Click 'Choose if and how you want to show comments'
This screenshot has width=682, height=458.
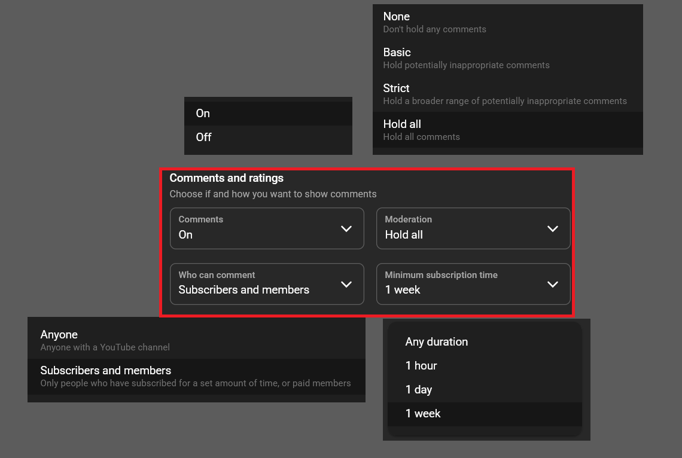tap(273, 194)
